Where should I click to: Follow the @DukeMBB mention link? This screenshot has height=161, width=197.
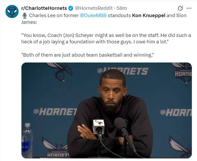tap(93, 15)
